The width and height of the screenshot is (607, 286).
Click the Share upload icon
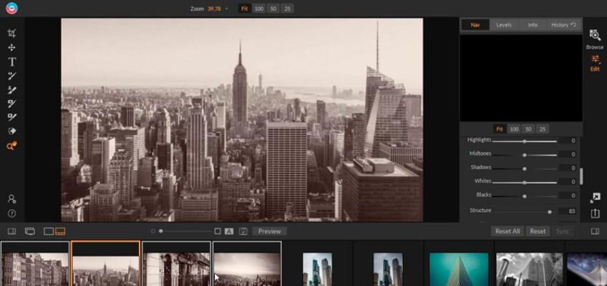[595, 213]
